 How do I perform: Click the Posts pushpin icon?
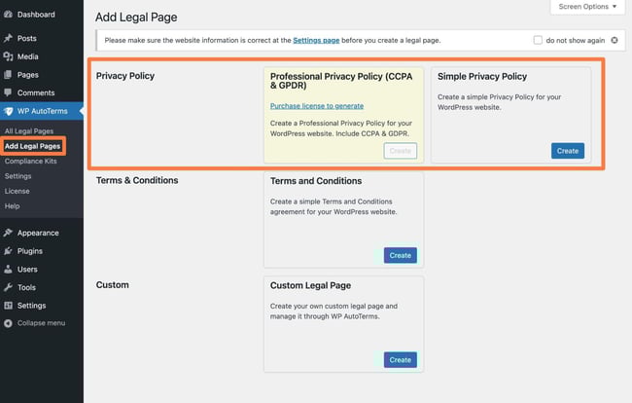coord(8,38)
